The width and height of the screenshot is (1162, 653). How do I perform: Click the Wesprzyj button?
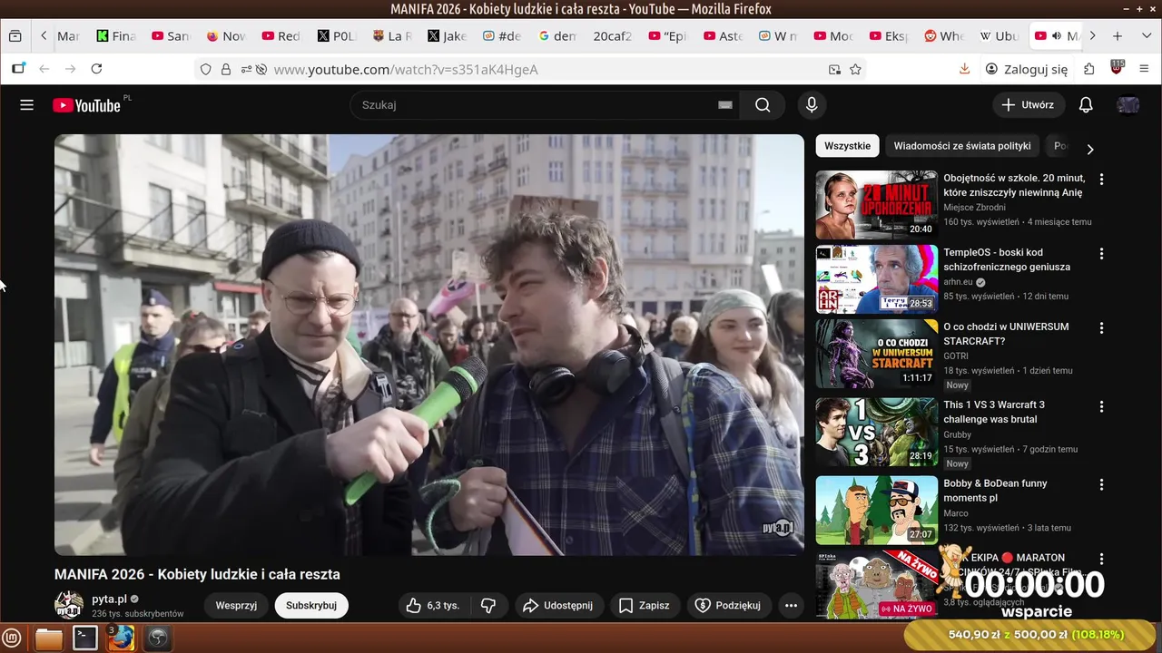(x=236, y=606)
